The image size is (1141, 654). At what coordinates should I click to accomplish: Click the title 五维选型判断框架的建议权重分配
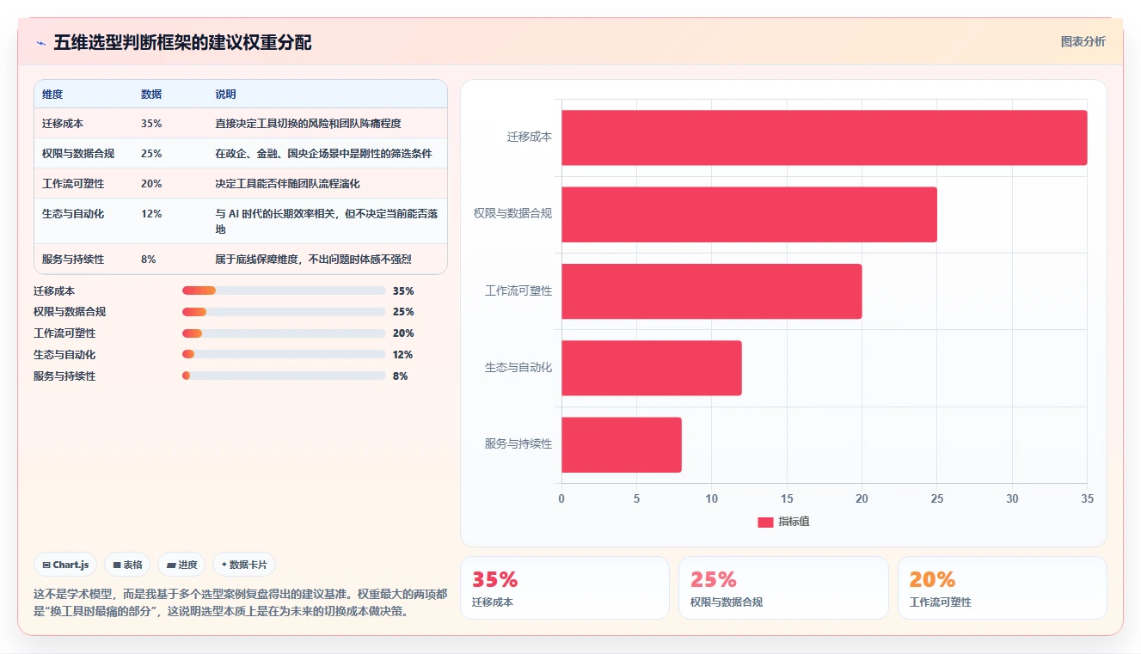click(x=182, y=42)
